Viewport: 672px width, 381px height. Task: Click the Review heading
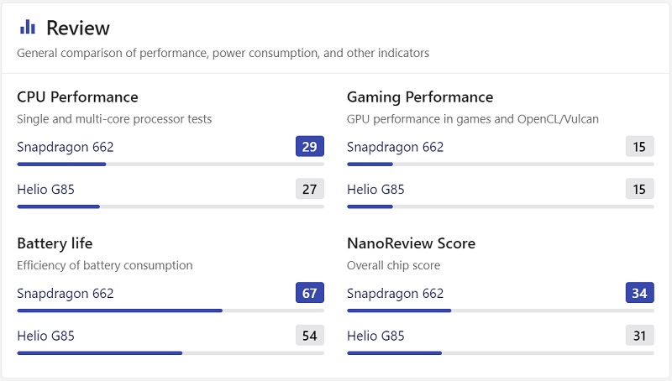78,28
